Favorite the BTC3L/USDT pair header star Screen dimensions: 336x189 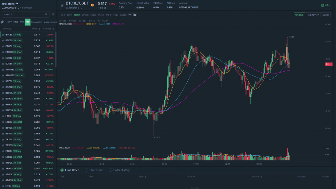click(x=62, y=5)
